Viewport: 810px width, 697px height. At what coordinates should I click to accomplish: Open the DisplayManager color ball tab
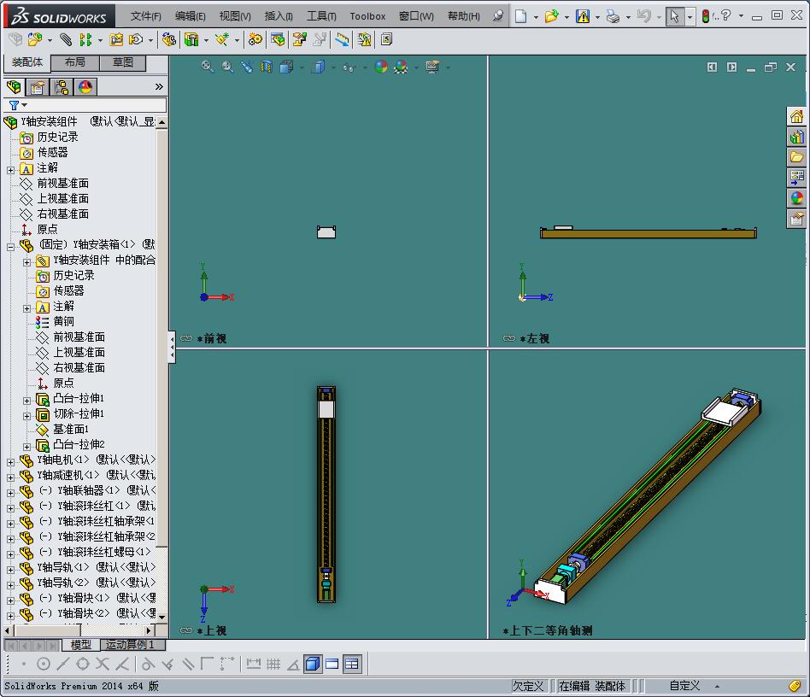(x=85, y=87)
